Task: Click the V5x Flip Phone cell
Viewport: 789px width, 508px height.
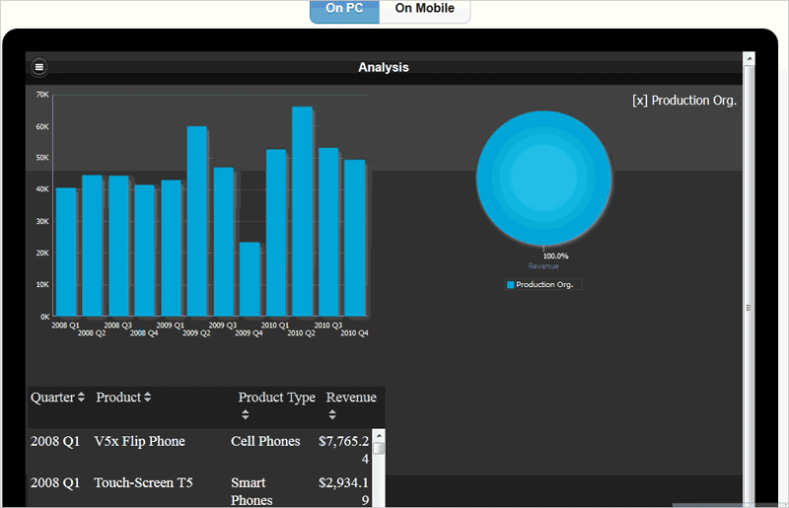Action: coord(139,441)
